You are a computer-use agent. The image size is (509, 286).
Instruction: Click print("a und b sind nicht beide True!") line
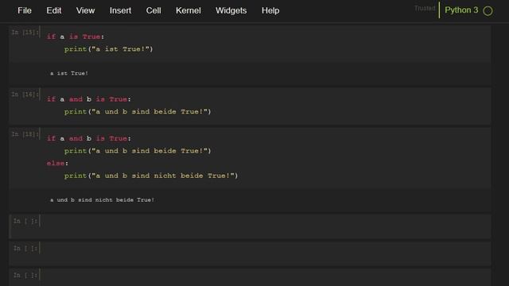[151, 176]
